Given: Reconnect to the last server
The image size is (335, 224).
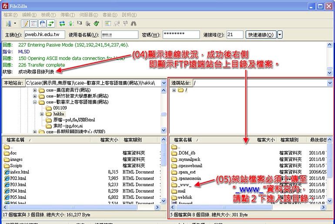Looking at the screenshot, I should click(96, 23).
